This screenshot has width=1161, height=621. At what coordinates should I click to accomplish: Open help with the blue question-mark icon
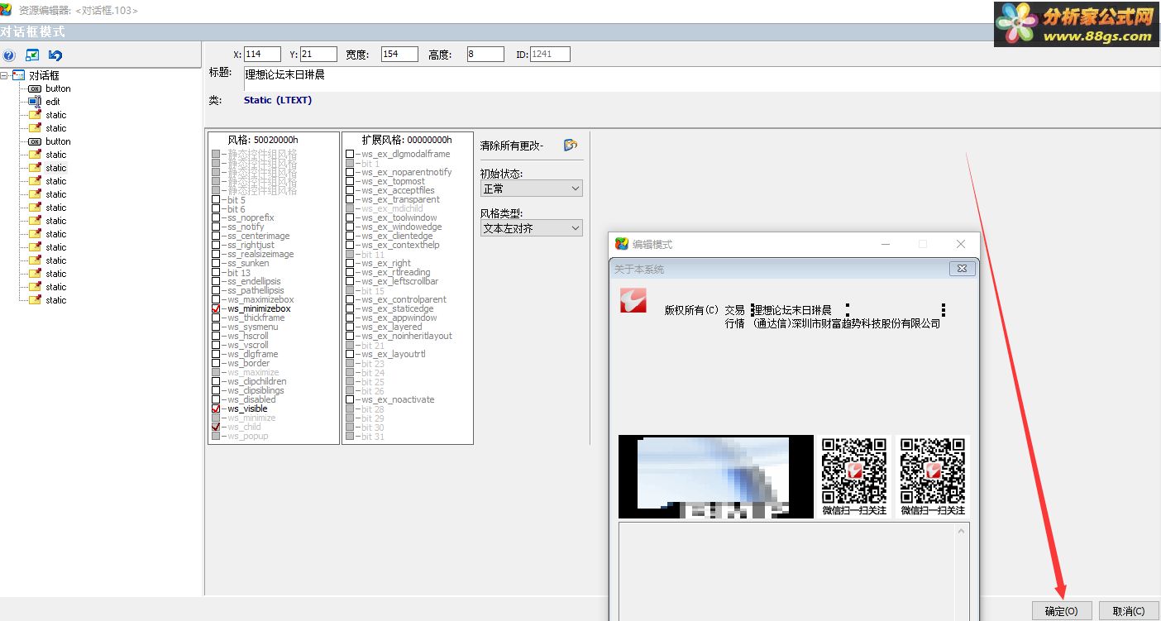[9, 55]
